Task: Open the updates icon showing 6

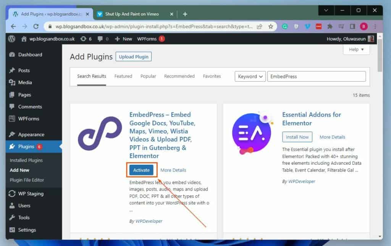Action: coord(86,39)
